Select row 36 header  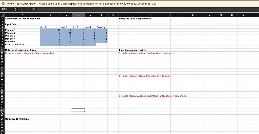click(x=2, y=119)
